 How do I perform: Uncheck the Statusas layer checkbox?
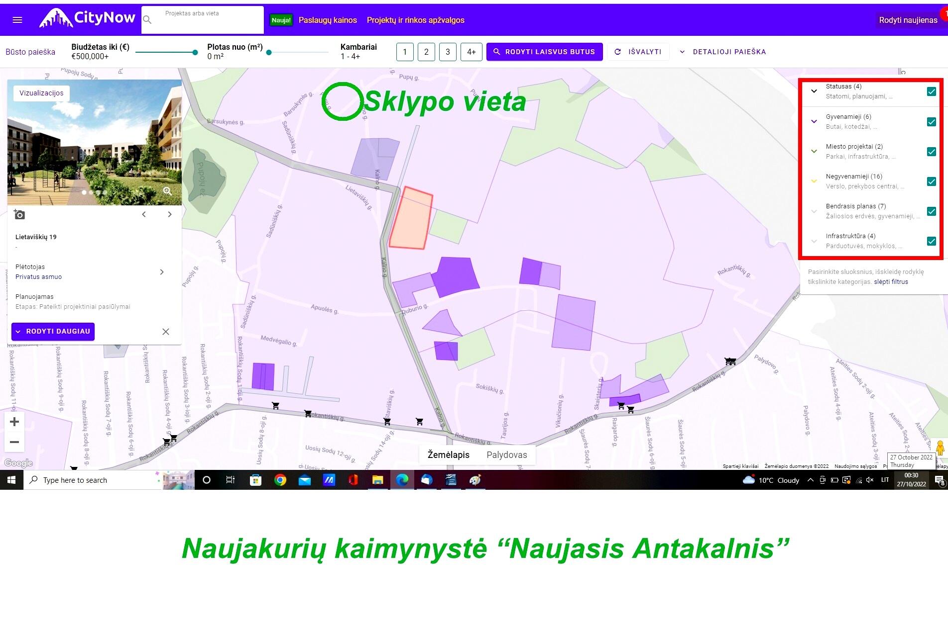coord(931,91)
